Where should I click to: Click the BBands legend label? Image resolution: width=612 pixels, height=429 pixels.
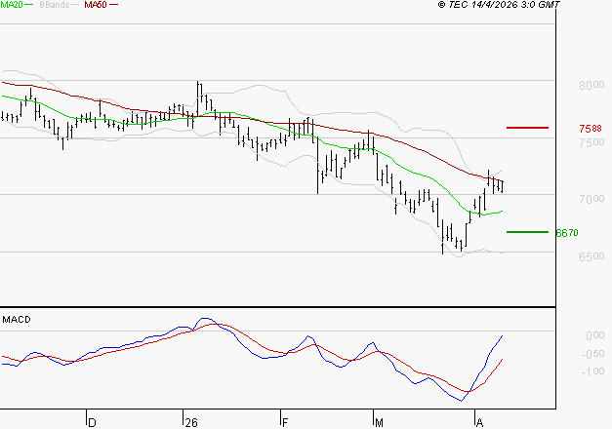55,5
